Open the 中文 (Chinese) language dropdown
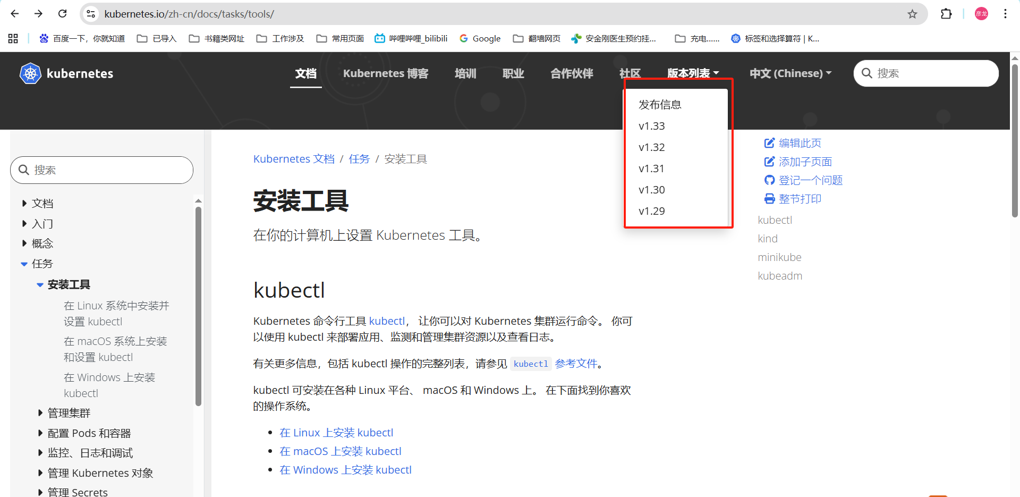Viewport: 1020px width, 497px height. 790,73
